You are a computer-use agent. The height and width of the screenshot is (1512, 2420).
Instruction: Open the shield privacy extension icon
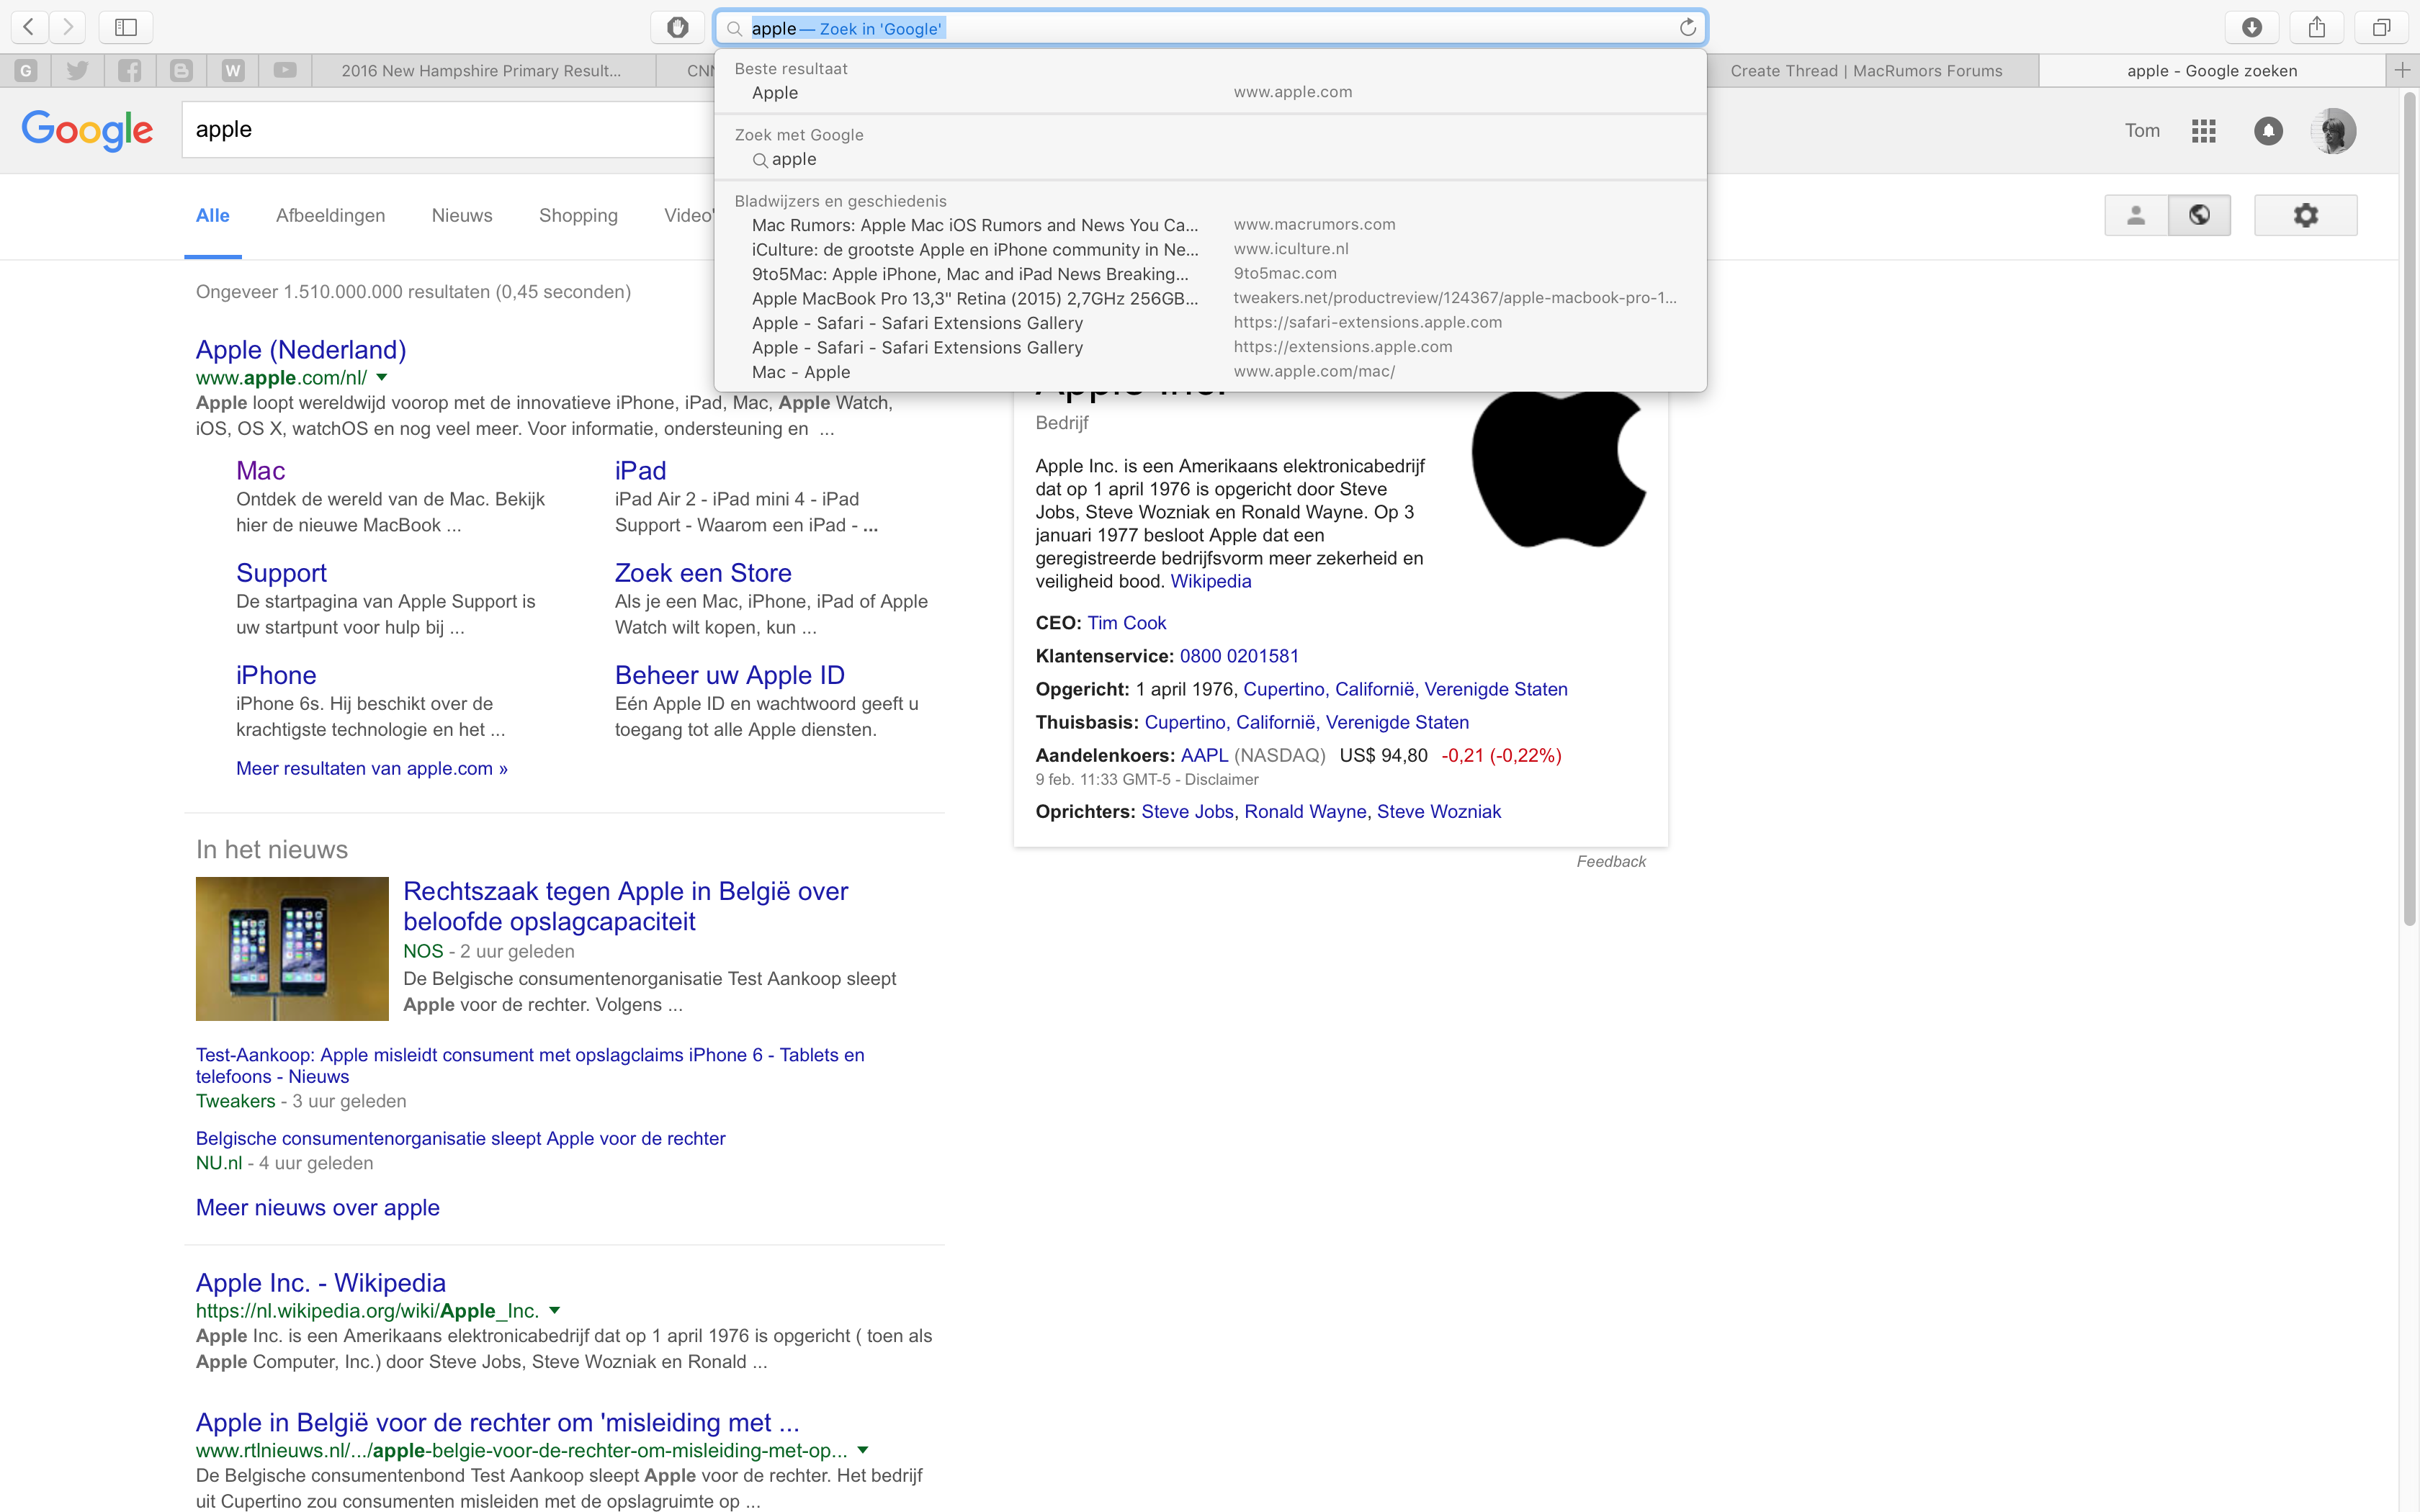(677, 27)
